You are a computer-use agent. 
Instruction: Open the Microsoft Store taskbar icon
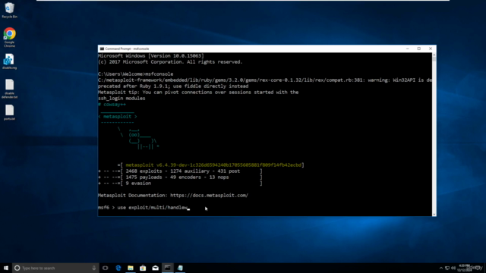pos(143,268)
